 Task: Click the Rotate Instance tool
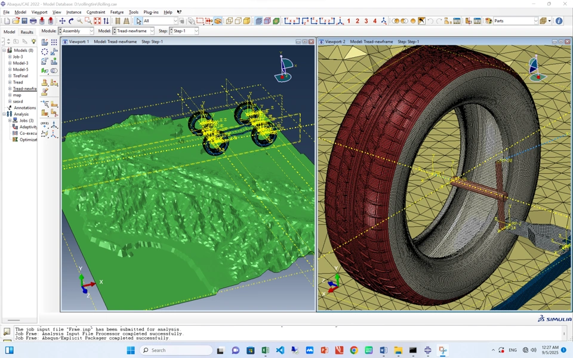click(45, 61)
